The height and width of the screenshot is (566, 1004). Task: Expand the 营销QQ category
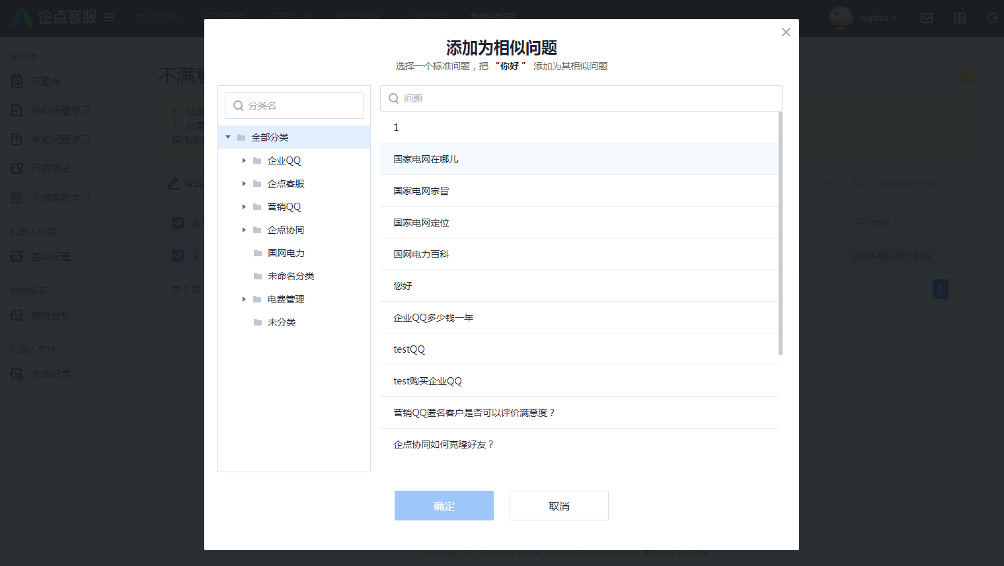click(244, 207)
